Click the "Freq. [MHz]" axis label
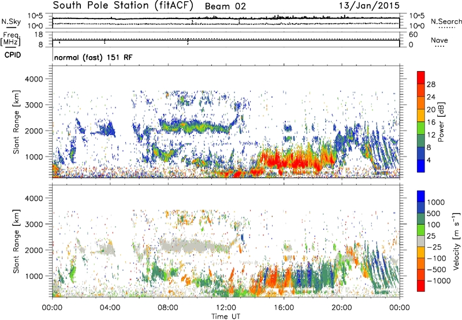 pyautogui.click(x=11, y=39)
